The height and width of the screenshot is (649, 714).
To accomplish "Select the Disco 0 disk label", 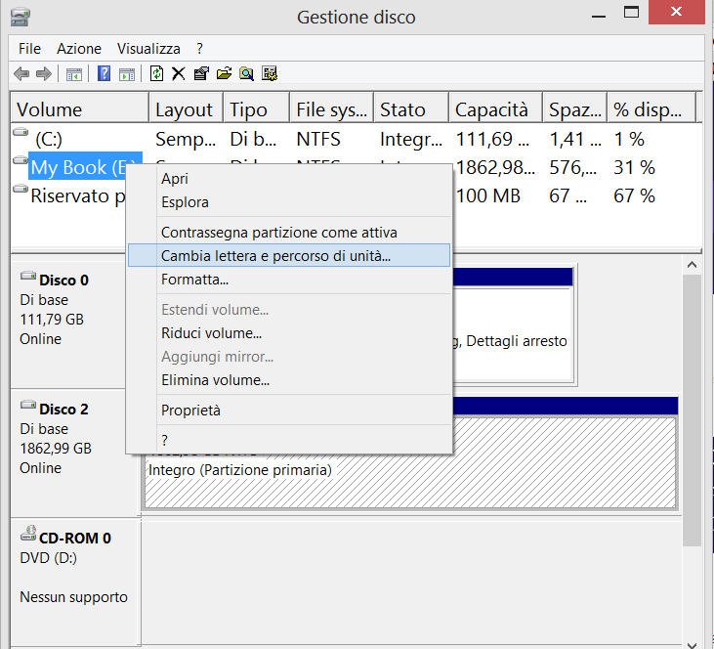I will click(63, 280).
